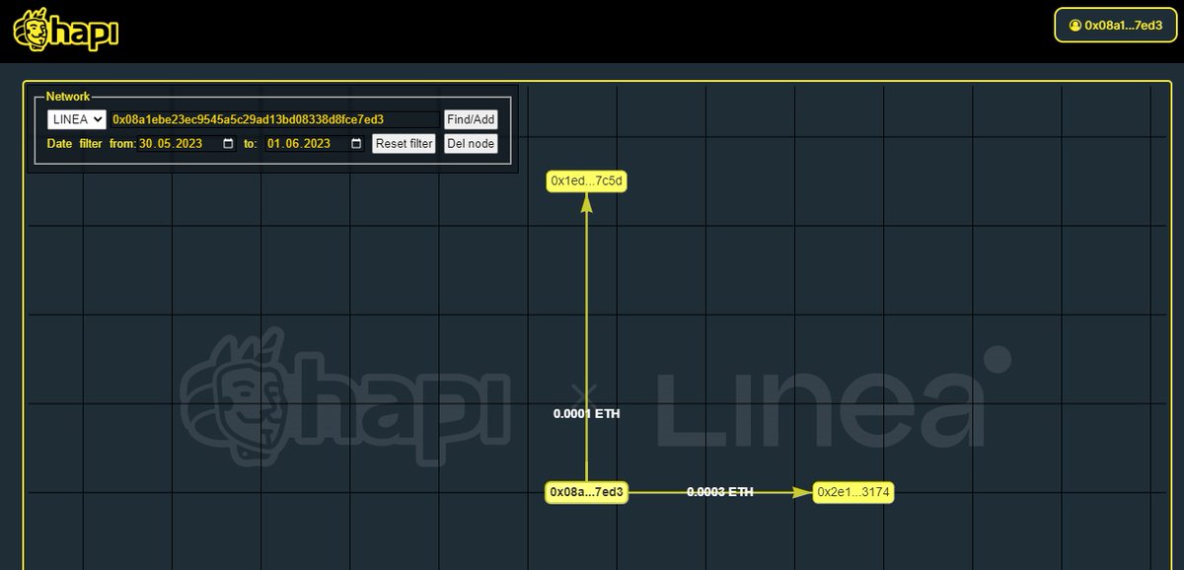Click the Reset filter button
Viewport: 1184px width, 570px height.
pyautogui.click(x=405, y=144)
